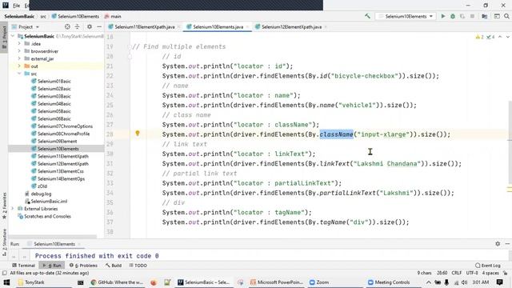Toggle tool window quick access in status bar corner

[4, 273]
